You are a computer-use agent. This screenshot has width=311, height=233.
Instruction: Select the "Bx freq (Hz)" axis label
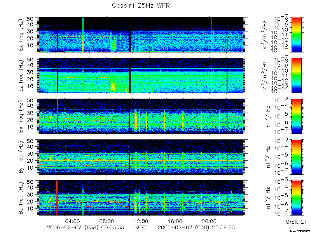[21, 116]
